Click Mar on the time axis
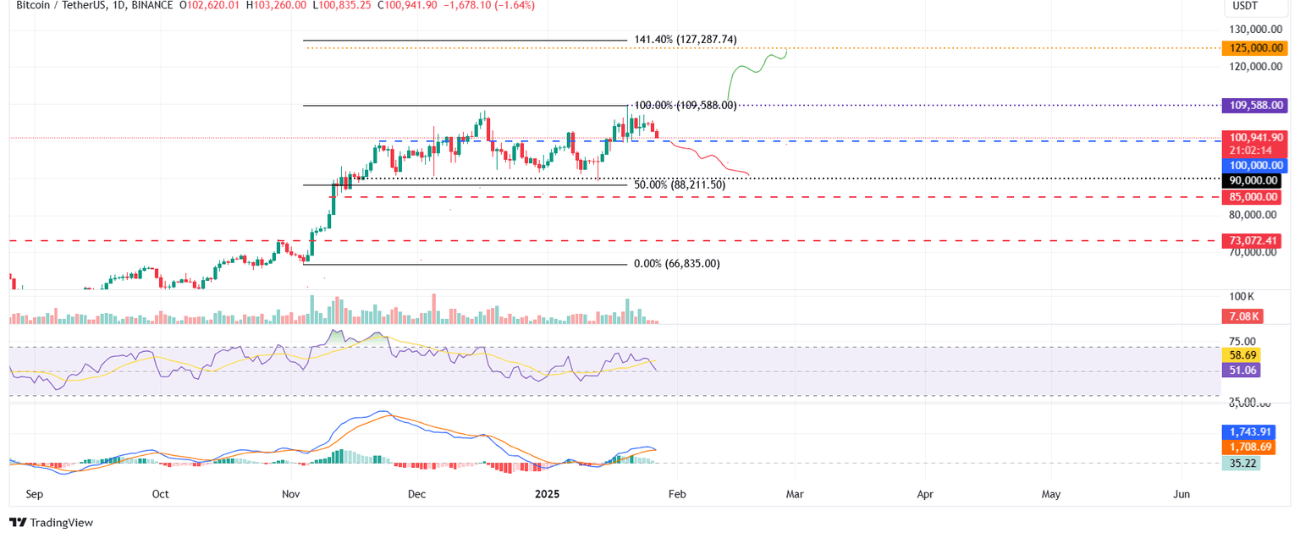The image size is (1300, 538). tap(793, 493)
